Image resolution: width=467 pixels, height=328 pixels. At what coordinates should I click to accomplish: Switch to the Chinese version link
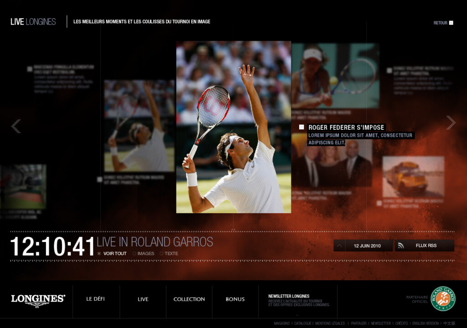coord(449,323)
